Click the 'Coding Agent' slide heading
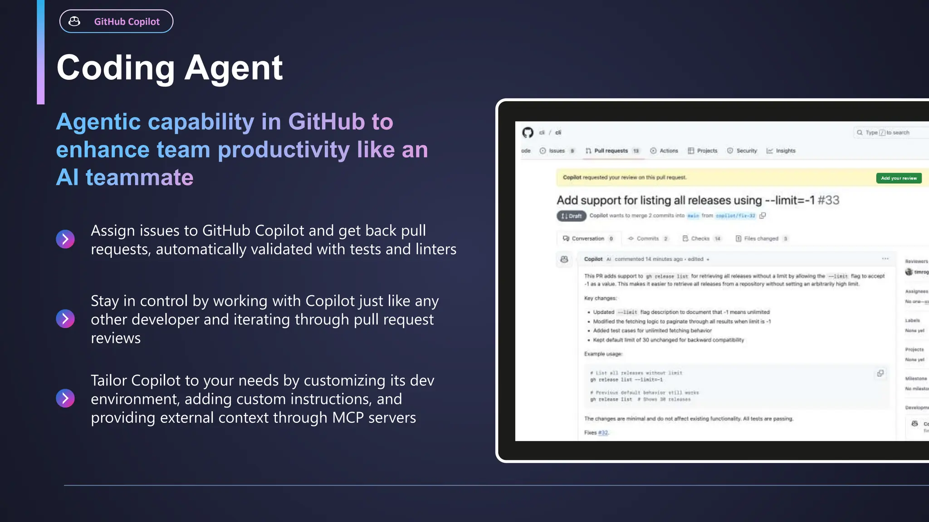This screenshot has height=522, width=929. [170, 68]
